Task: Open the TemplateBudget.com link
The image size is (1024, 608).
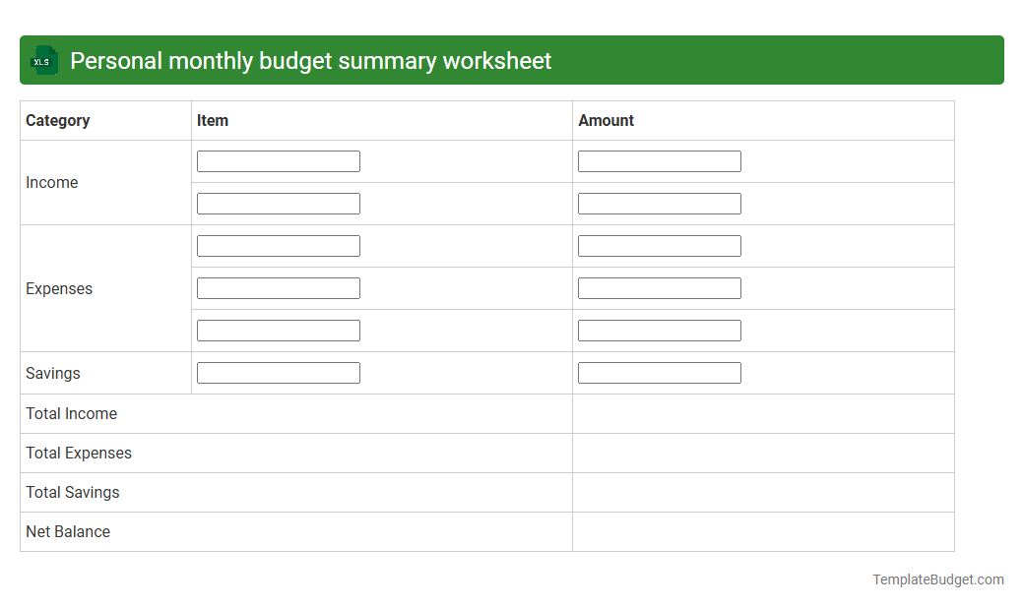Action: tap(936, 579)
